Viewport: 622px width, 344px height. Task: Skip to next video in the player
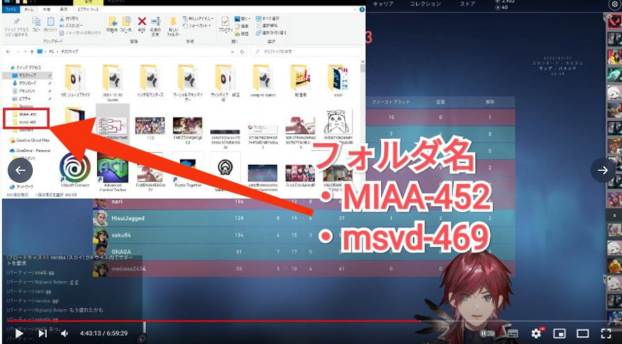coord(42,334)
